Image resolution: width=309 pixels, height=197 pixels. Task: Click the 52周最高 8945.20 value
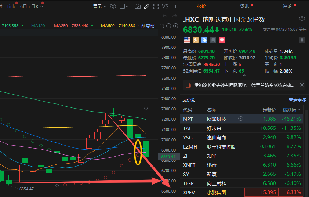(212, 65)
